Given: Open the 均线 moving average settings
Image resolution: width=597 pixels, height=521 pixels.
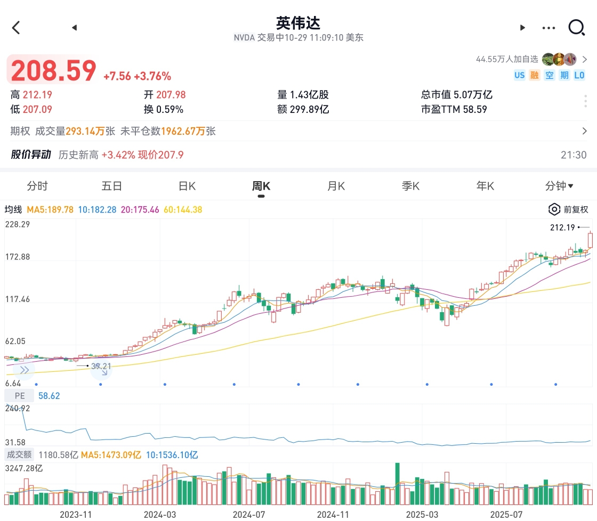Looking at the screenshot, I should 13,210.
